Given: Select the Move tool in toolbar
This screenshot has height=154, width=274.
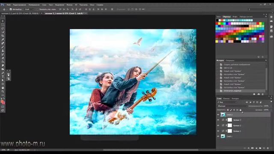Looking at the screenshot, I should [x=3, y=21].
